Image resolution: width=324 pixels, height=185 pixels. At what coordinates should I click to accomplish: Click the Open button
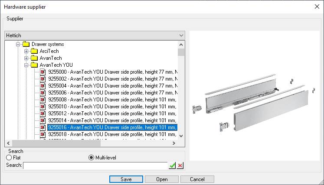(x=162, y=179)
